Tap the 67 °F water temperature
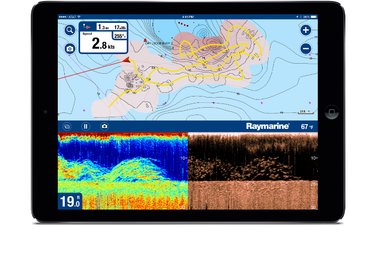This screenshot has width=373, height=261. [x=308, y=127]
